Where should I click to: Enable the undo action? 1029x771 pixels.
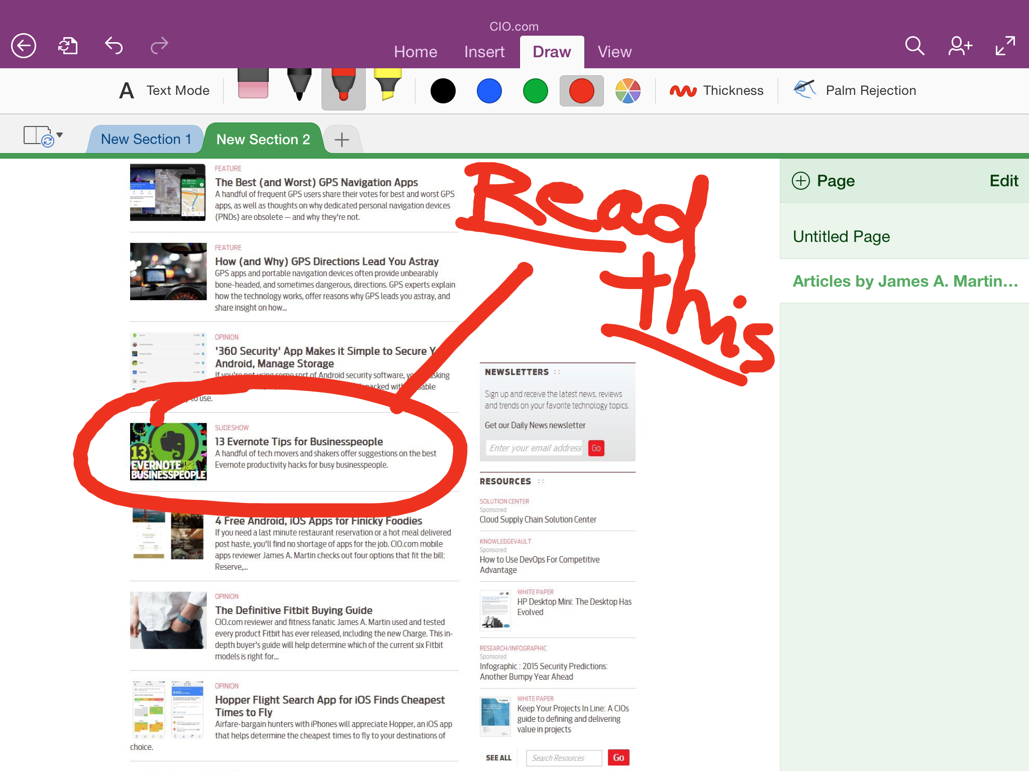(114, 45)
